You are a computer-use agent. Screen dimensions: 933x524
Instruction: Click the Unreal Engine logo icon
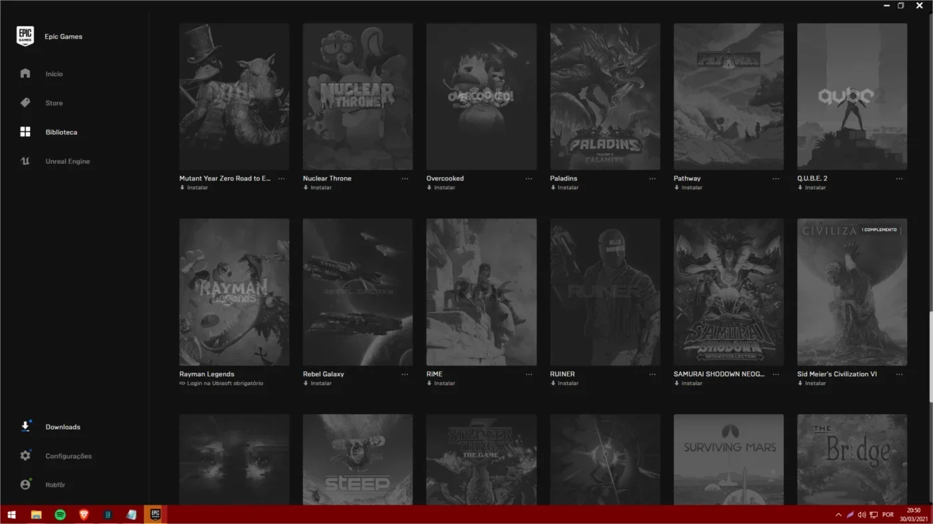25,161
